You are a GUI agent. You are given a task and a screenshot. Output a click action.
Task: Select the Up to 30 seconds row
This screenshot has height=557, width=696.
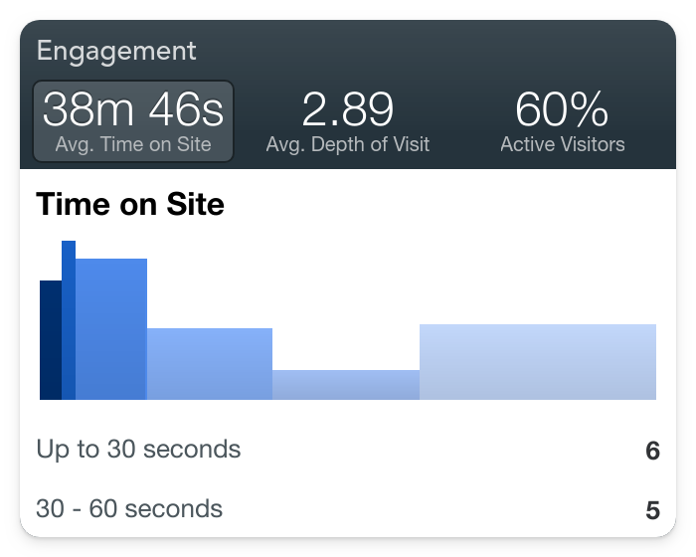tap(138, 450)
